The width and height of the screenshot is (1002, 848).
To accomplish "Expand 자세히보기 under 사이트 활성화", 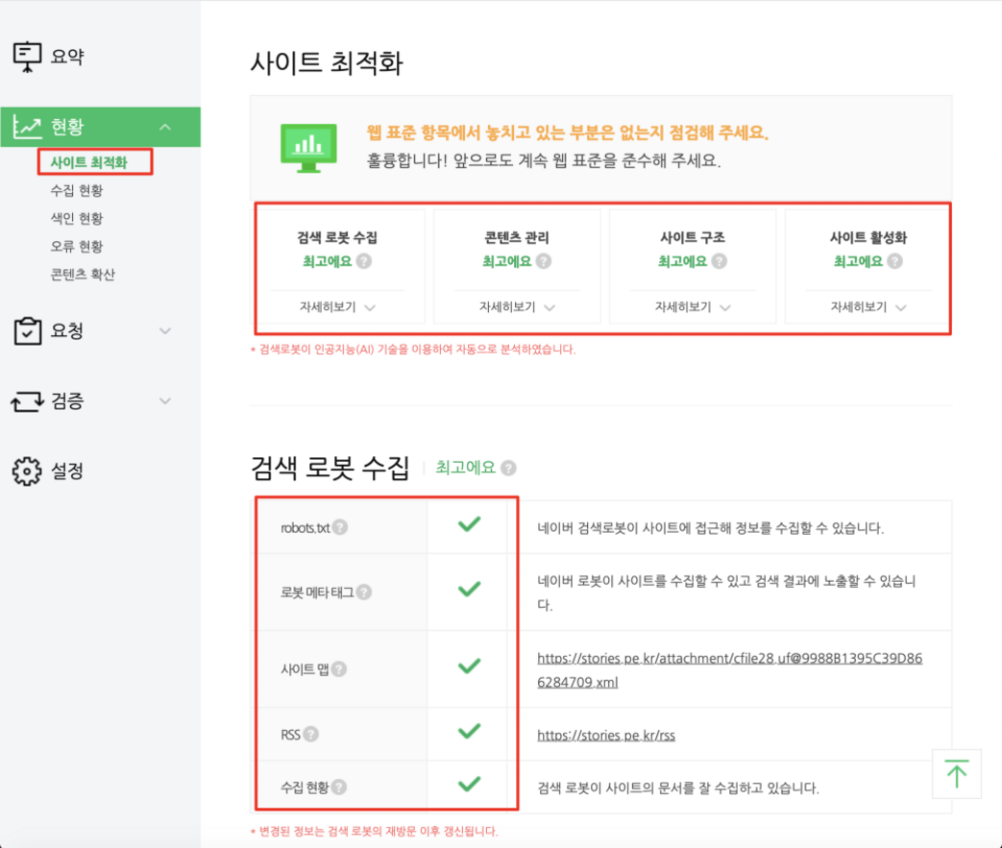I will pos(868,307).
